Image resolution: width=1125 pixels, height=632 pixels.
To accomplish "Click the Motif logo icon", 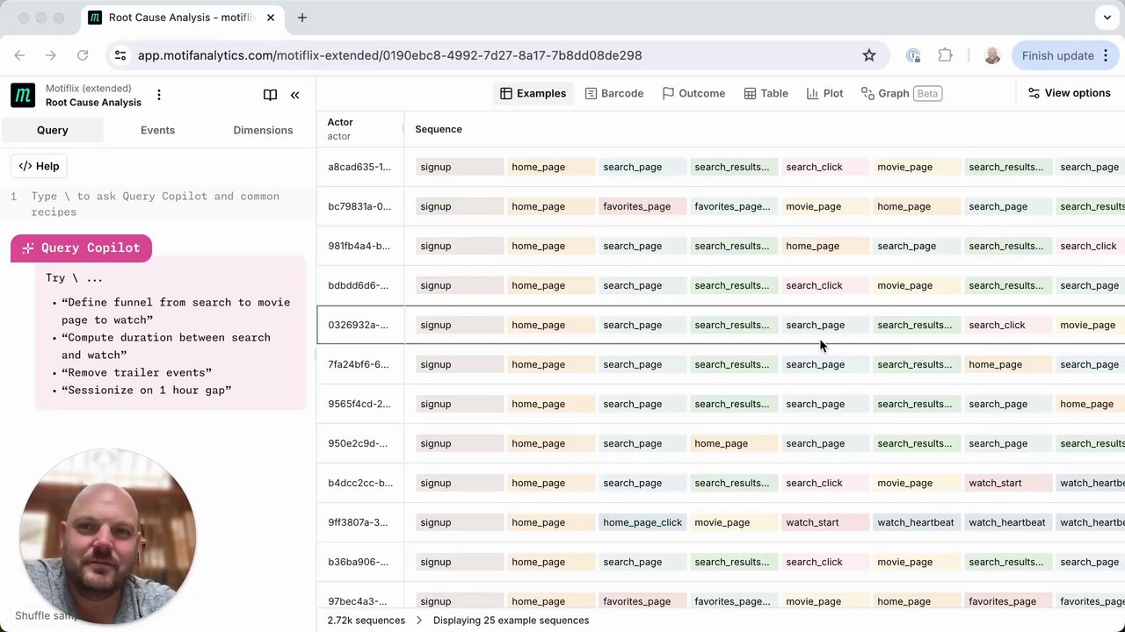I will coord(23,95).
